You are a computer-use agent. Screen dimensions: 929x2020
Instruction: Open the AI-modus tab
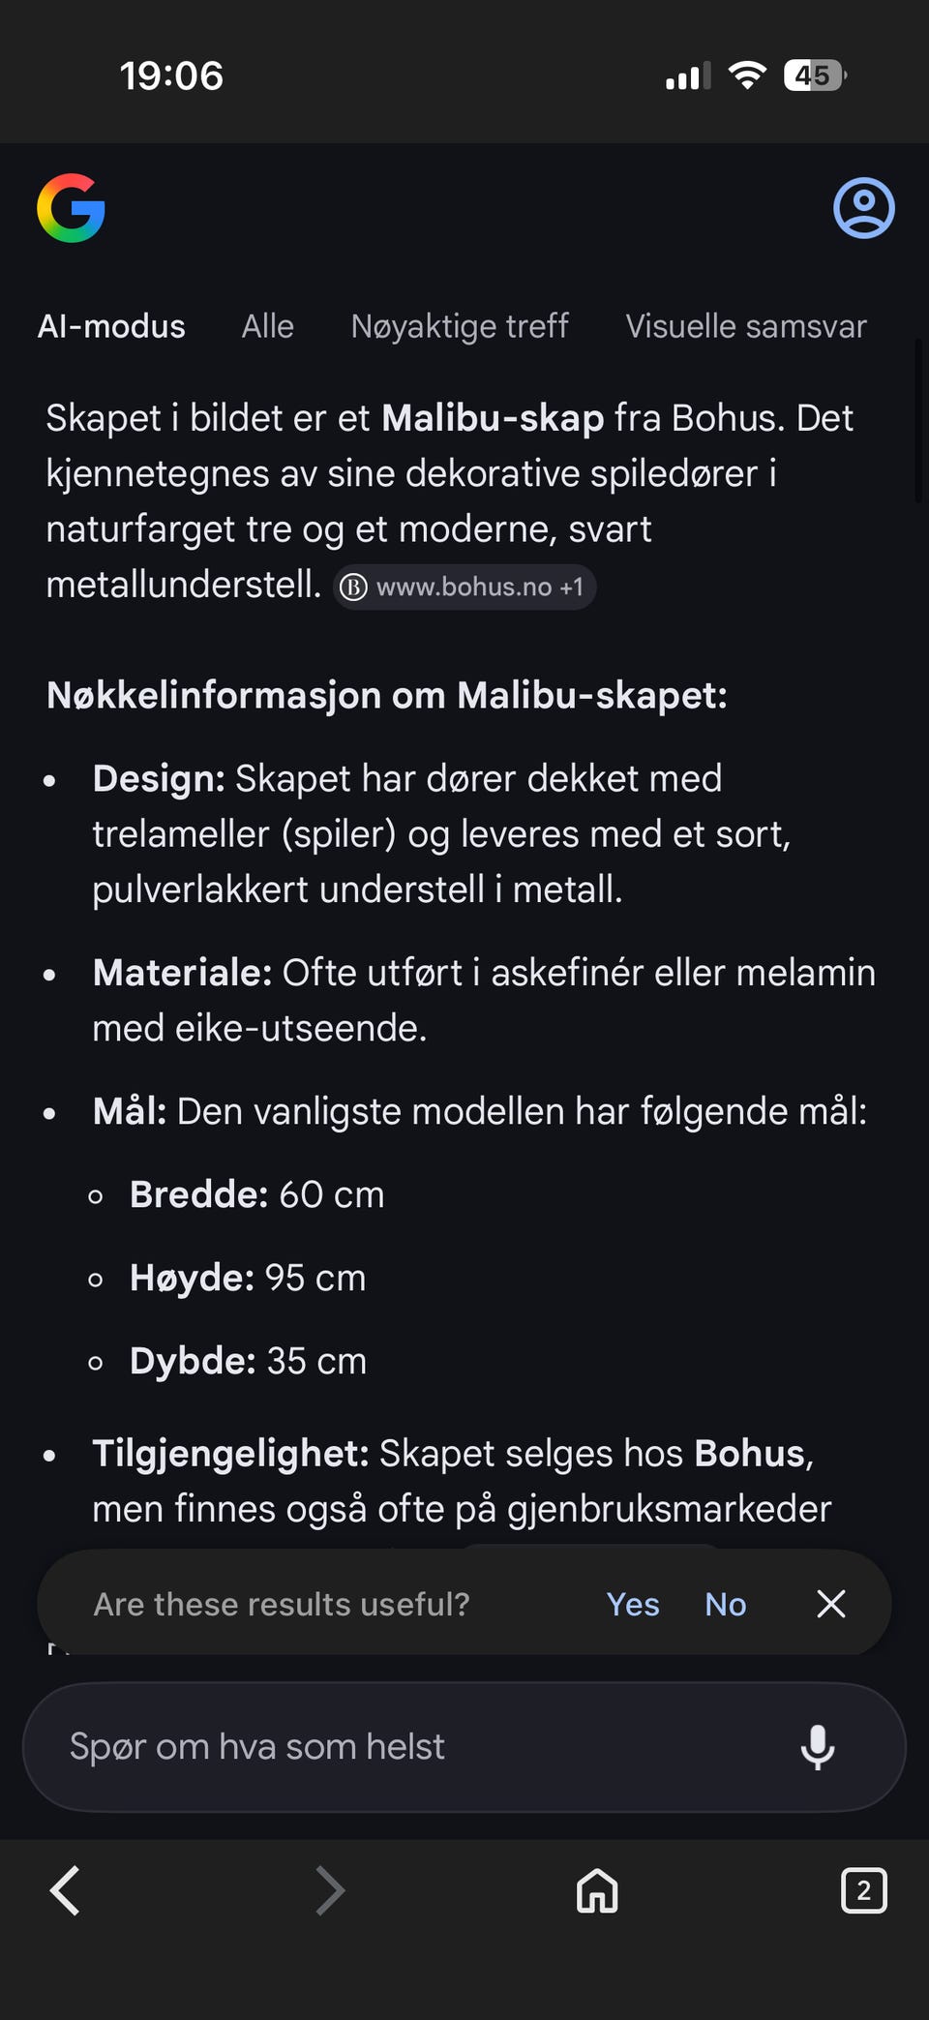click(x=111, y=326)
